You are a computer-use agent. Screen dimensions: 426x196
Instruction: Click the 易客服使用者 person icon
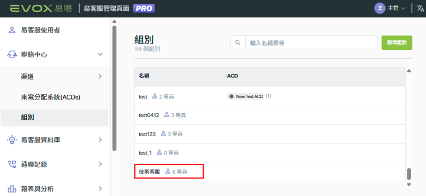coord(11,30)
